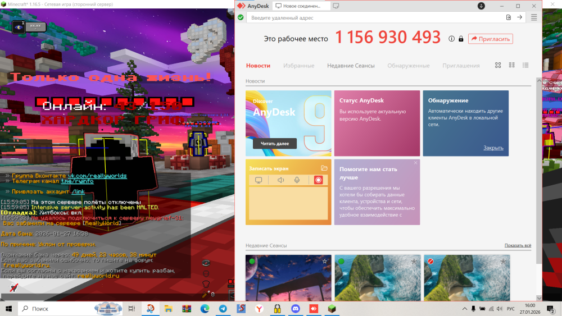
Task: Click green online dot on first session
Action: (x=252, y=261)
